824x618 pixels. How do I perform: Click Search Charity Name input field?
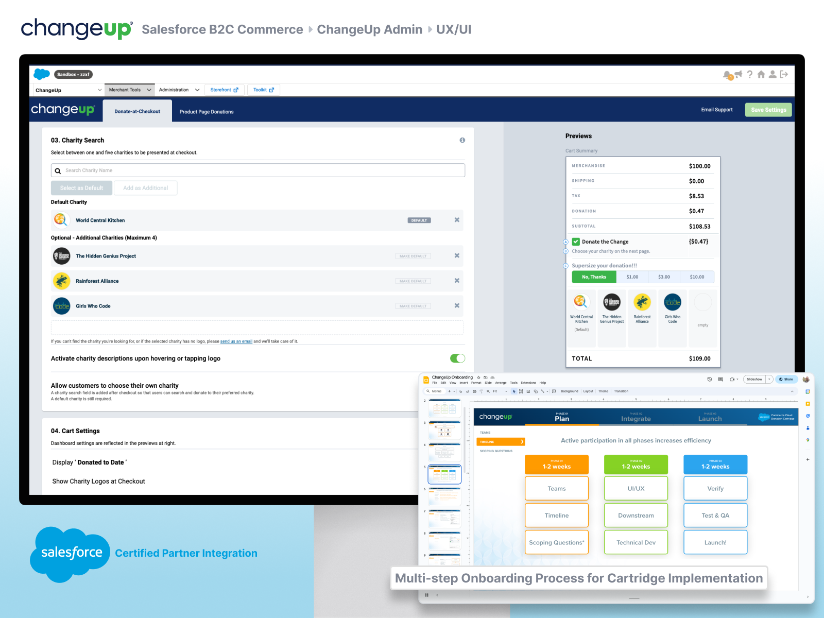click(x=258, y=170)
